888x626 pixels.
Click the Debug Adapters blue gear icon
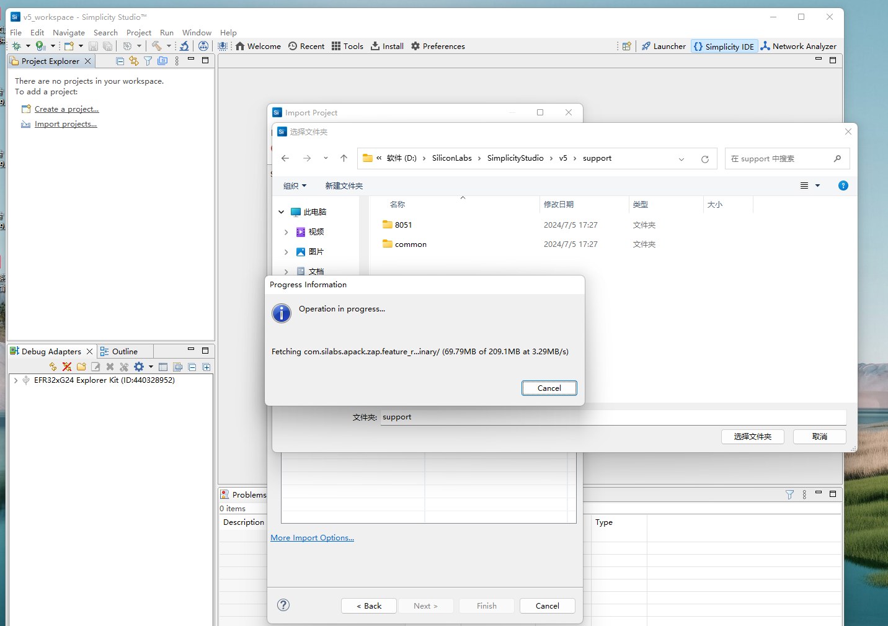click(x=139, y=367)
